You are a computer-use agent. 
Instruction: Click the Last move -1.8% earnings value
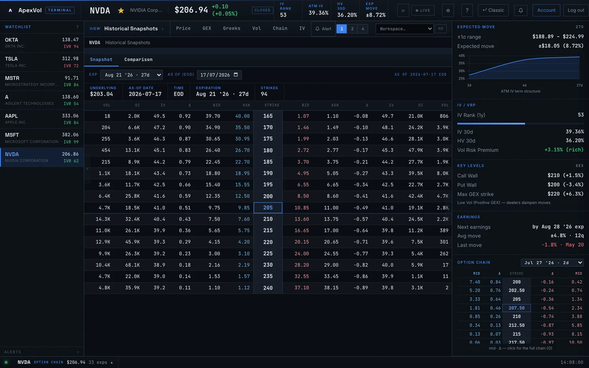(x=562, y=245)
